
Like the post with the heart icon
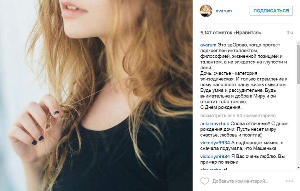tap(204, 181)
